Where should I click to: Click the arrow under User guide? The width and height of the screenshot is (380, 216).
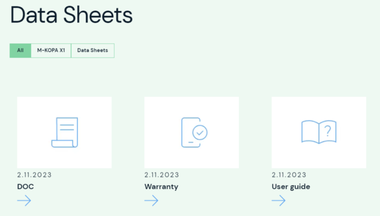[278, 200]
